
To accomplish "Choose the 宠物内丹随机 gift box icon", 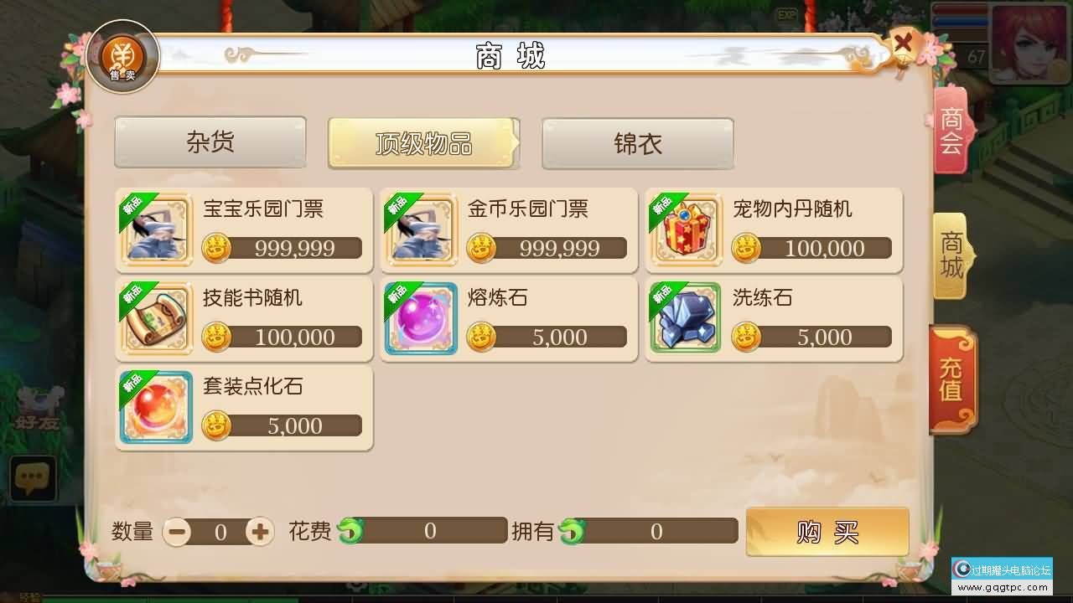I will (686, 229).
